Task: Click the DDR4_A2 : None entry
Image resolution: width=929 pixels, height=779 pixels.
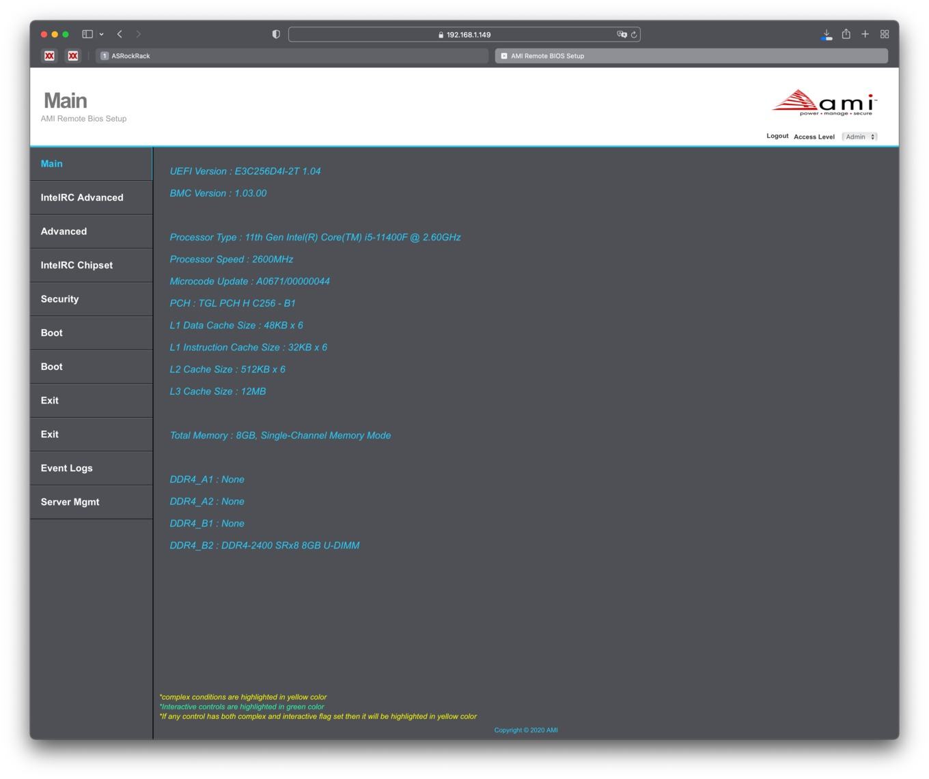Action: click(x=207, y=501)
